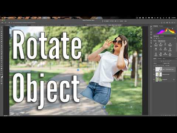Select the Background layer thumbnail
This screenshot has height=133, width=177.
click(x=159, y=79)
